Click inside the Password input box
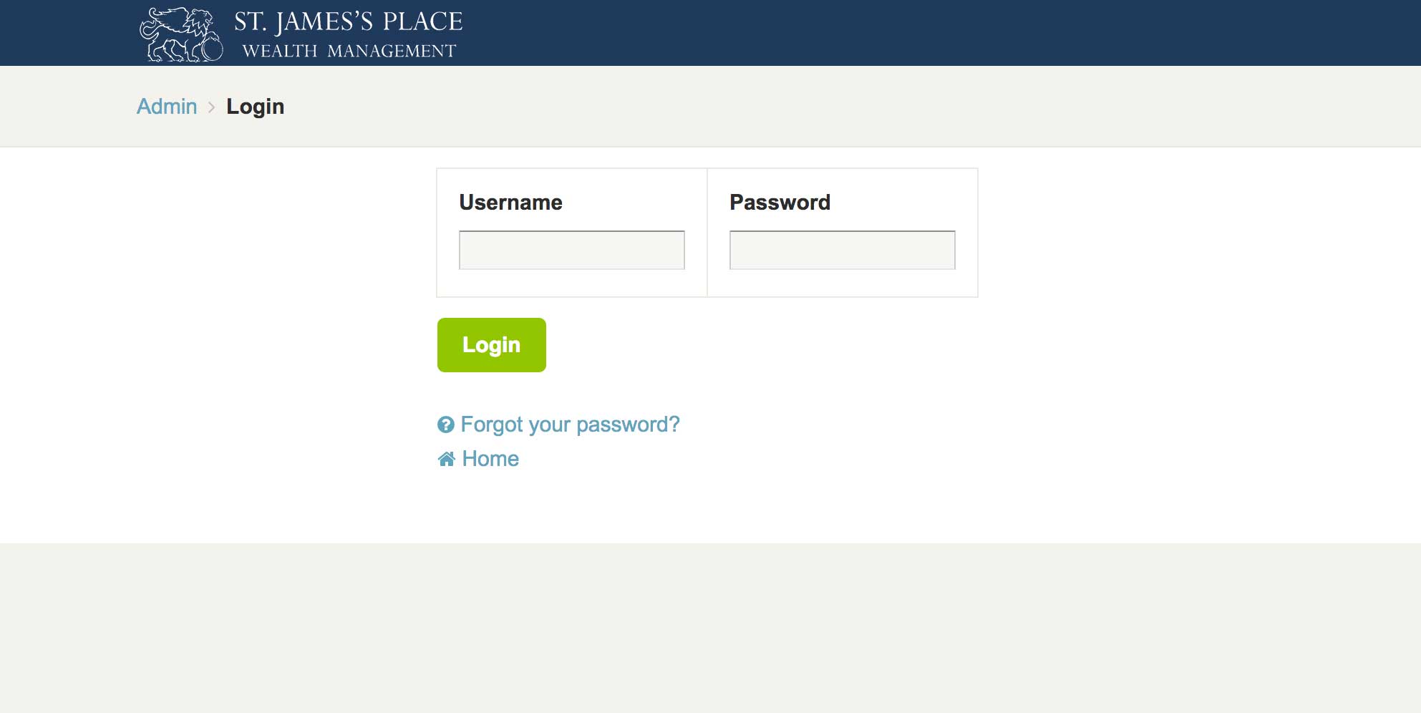 pos(842,251)
